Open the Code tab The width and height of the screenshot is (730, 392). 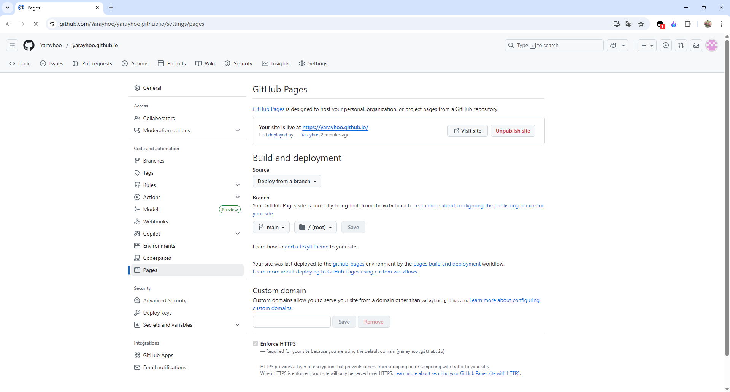click(20, 63)
